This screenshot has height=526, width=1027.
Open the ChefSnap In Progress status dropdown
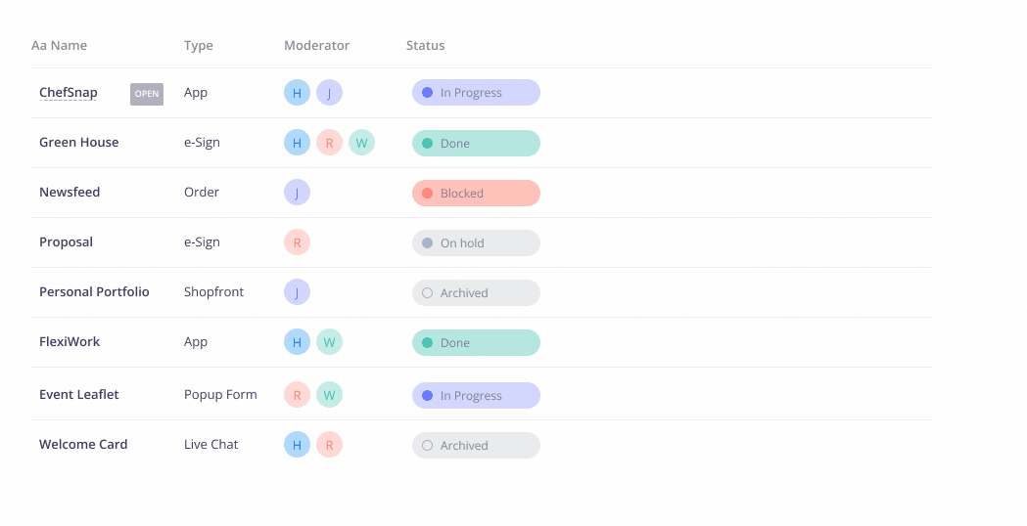pyautogui.click(x=476, y=93)
